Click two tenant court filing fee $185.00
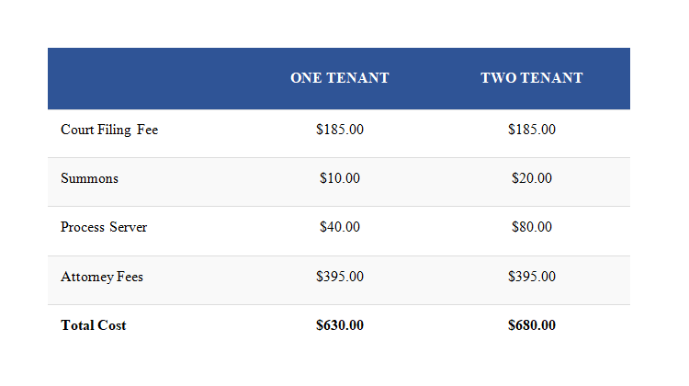 pos(532,130)
